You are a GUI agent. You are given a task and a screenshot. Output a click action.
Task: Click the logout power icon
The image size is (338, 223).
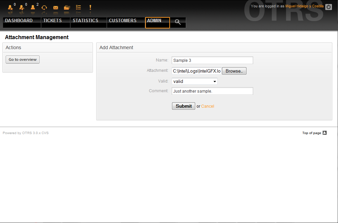(x=329, y=7)
